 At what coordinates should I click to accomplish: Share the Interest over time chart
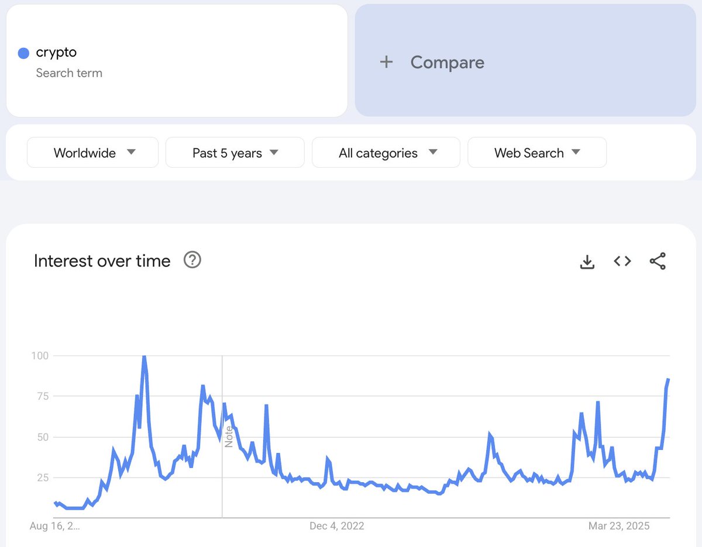658,261
